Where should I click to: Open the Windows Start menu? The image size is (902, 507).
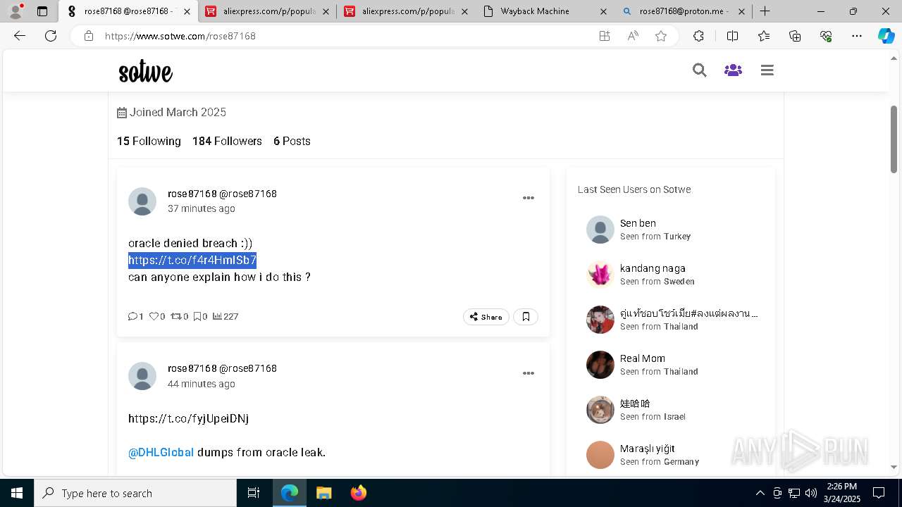[17, 493]
